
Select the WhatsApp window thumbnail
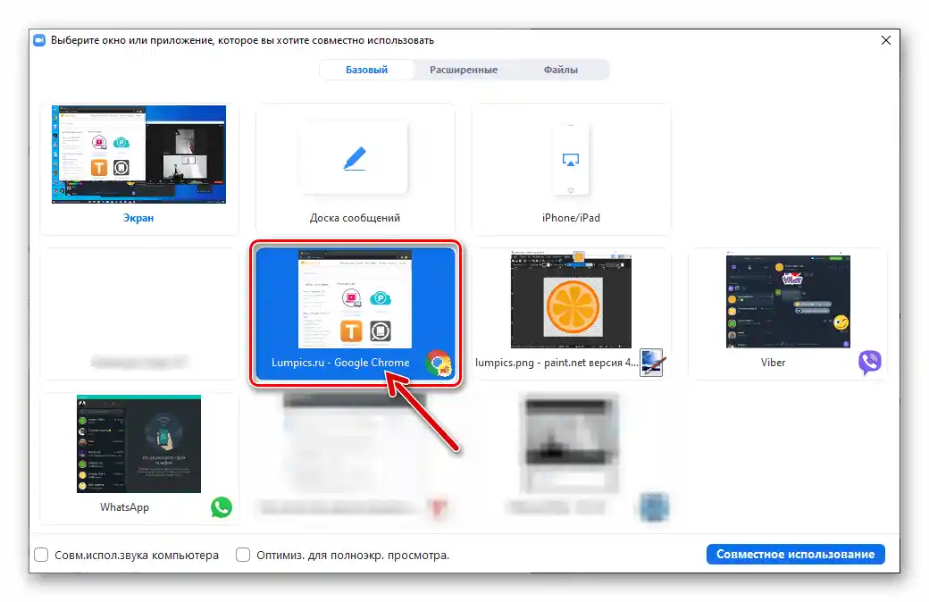138,444
